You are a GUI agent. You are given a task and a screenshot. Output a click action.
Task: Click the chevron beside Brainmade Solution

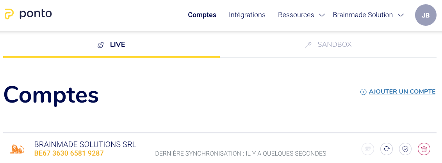[x=401, y=15]
